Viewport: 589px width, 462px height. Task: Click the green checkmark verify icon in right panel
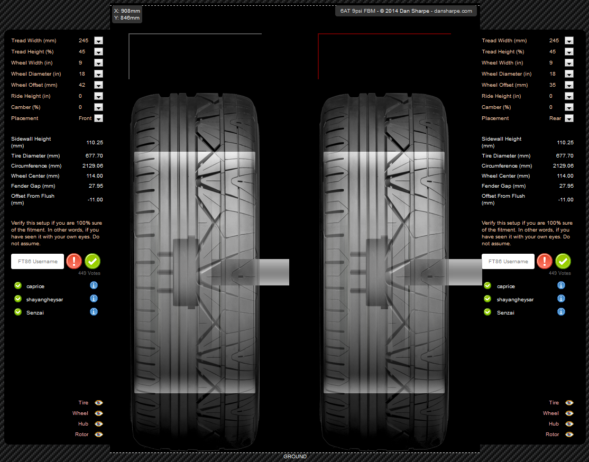pos(563,261)
